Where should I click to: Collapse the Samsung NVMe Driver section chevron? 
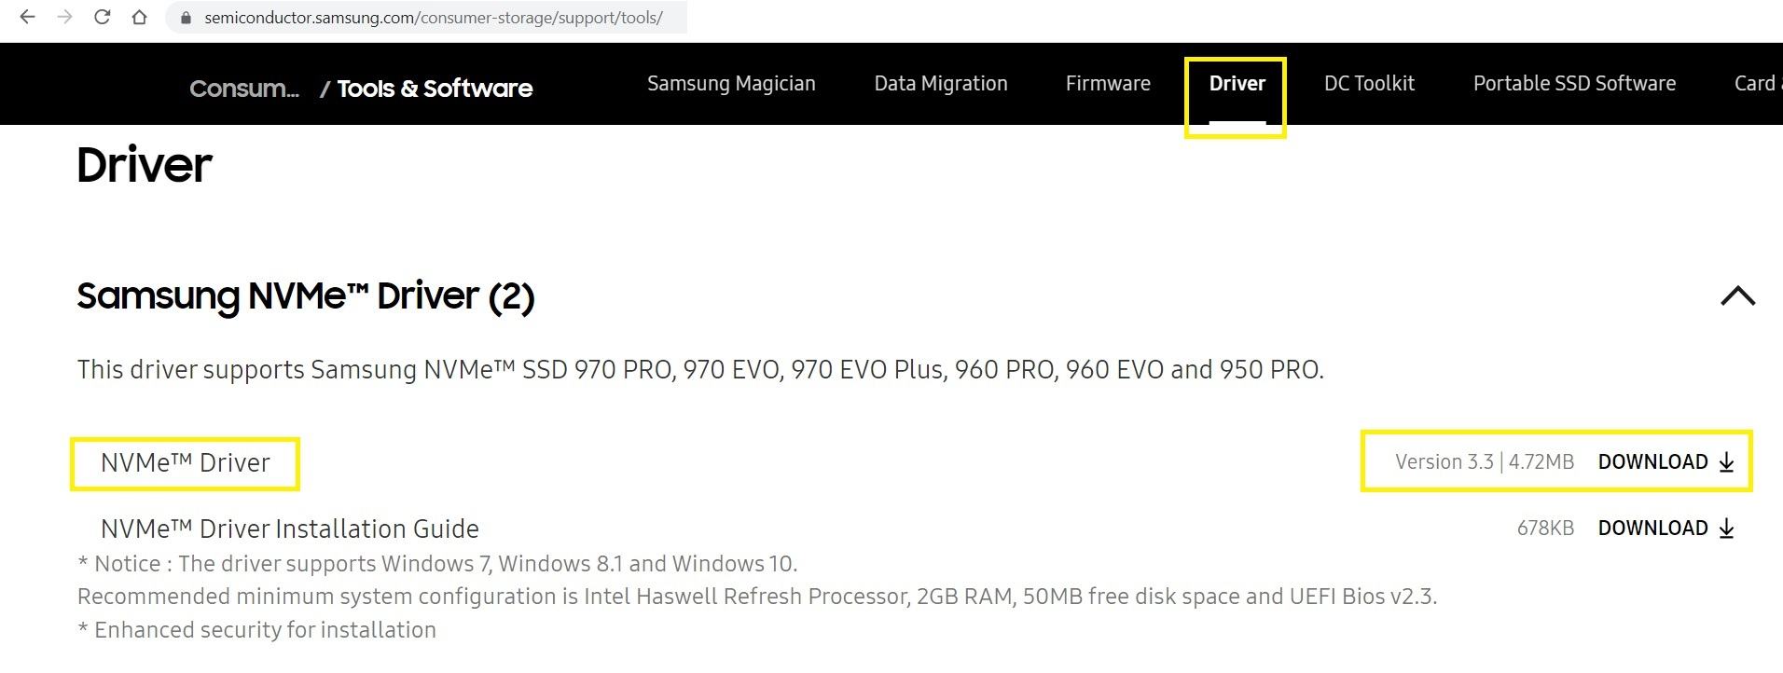(x=1737, y=296)
